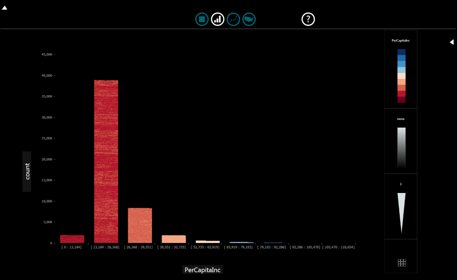Click the white triangle size control labeled 3

[402, 212]
